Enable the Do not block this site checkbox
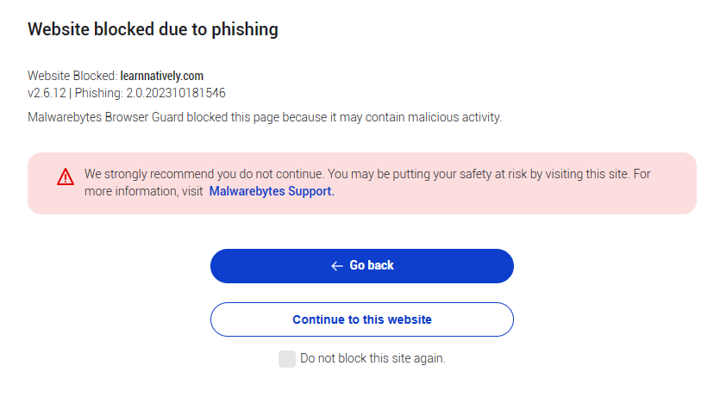 point(287,359)
